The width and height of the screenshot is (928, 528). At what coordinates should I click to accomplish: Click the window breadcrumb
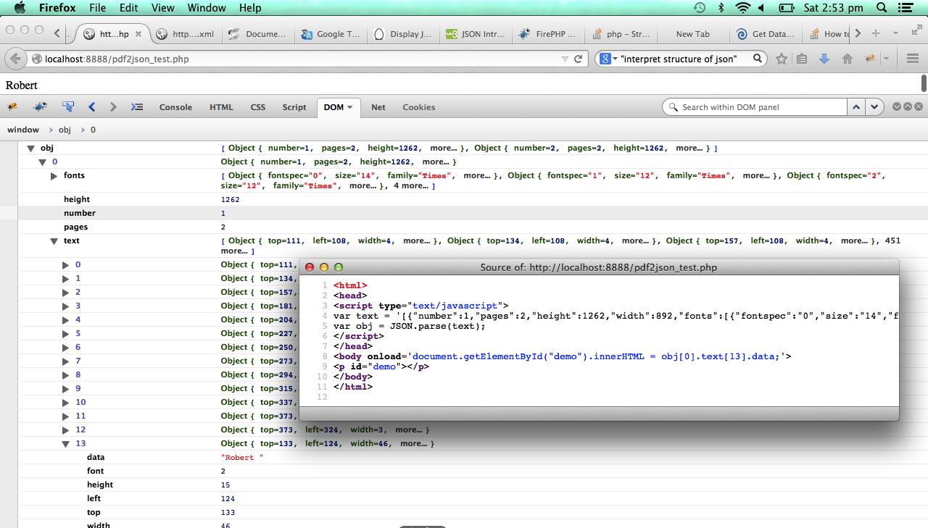[x=23, y=130]
